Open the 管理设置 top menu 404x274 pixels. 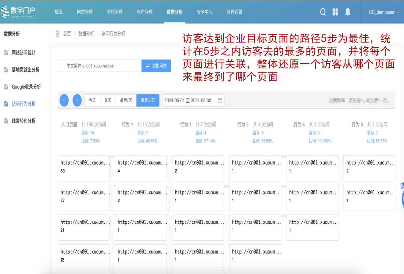tap(235, 12)
